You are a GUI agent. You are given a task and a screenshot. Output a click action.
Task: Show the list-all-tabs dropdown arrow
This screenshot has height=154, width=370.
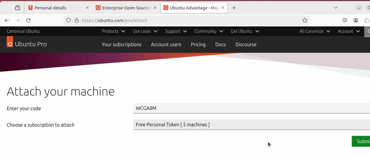[336, 8]
